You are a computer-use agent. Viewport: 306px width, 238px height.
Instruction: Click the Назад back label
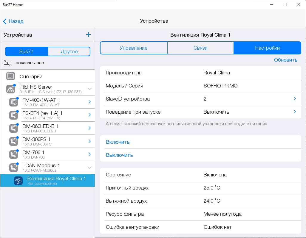pyautogui.click(x=16, y=21)
